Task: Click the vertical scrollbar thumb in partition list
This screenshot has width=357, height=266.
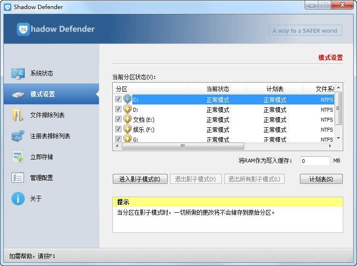Action: point(338,108)
